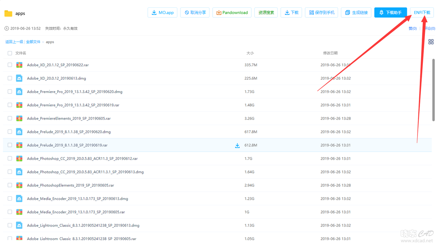Click rar icon of Adobe_Media_Encoder 20190605 file
This screenshot has height=246, width=438.
[19, 212]
